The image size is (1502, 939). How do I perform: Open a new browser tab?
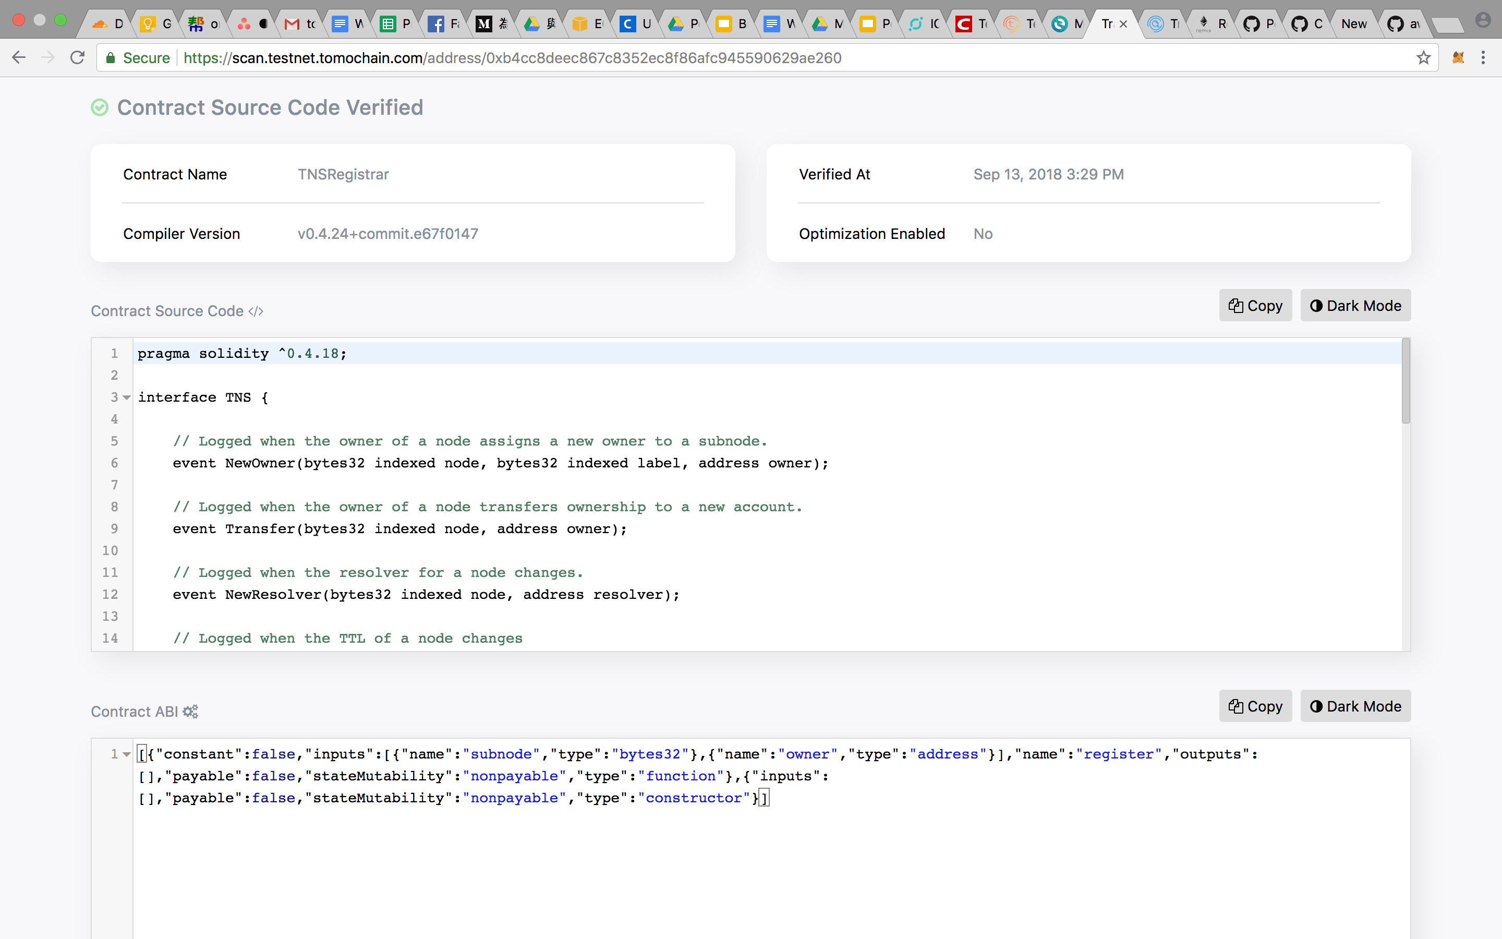(1449, 25)
